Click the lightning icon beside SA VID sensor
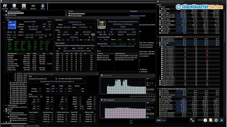227x127 pixels. pos(160,7)
